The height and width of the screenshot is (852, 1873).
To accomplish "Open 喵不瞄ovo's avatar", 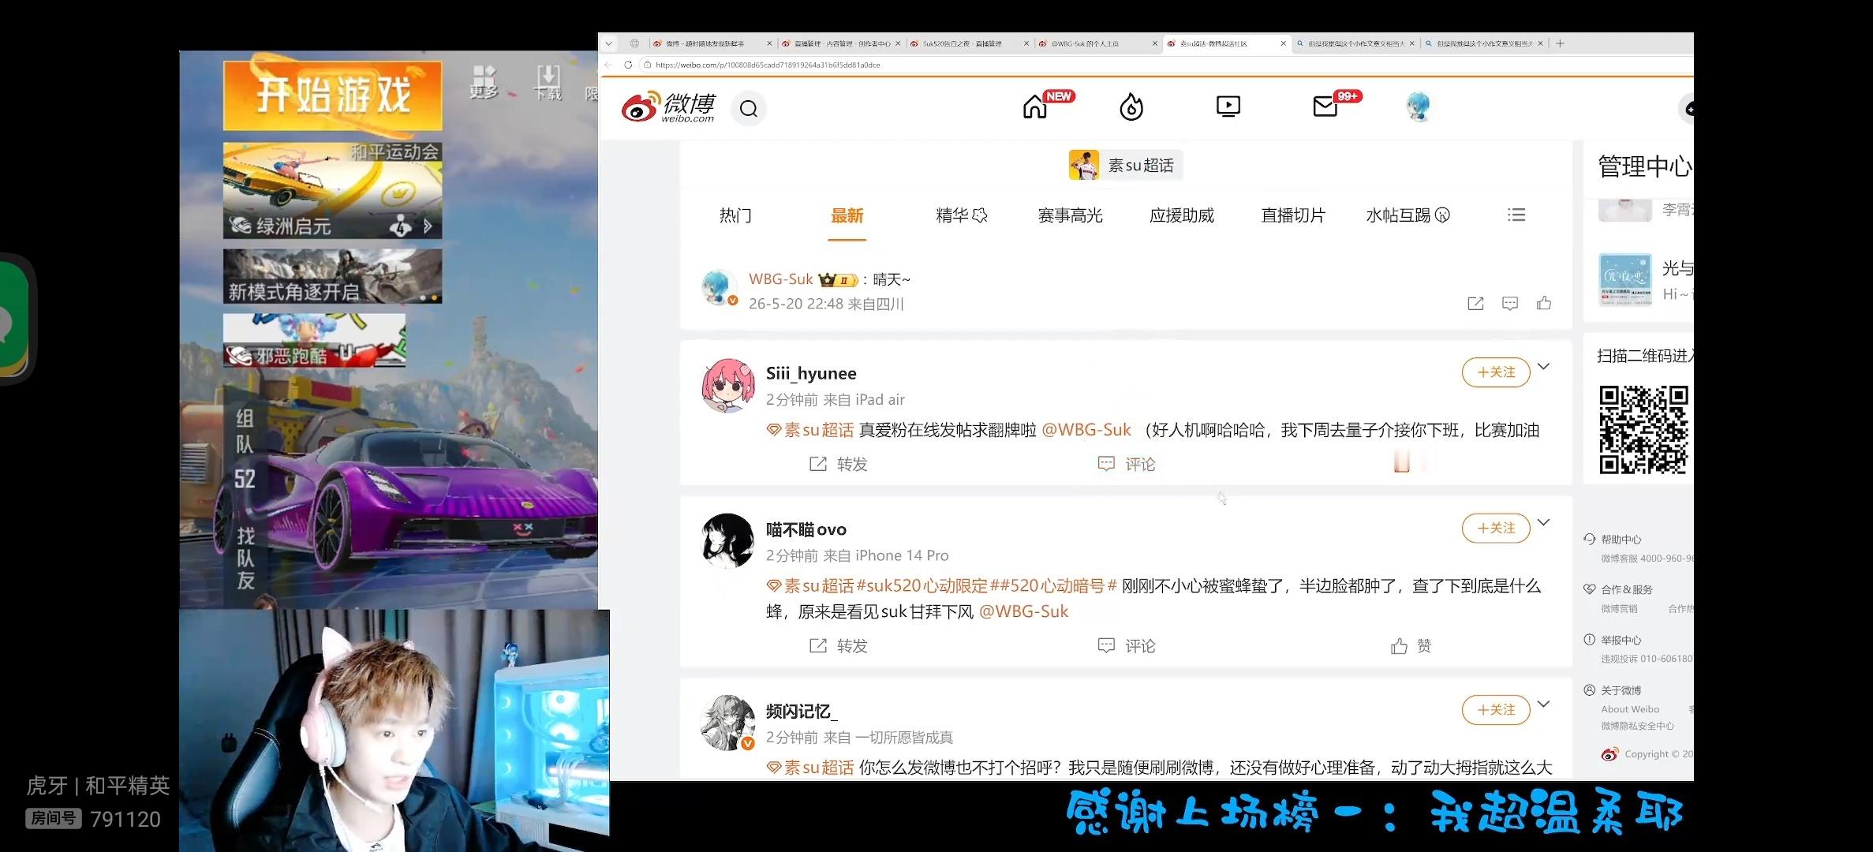I will coord(728,541).
